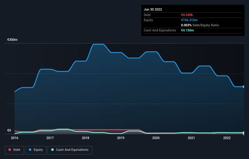
Task: Click the €300m y-axis label
Action: (x=12, y=40)
